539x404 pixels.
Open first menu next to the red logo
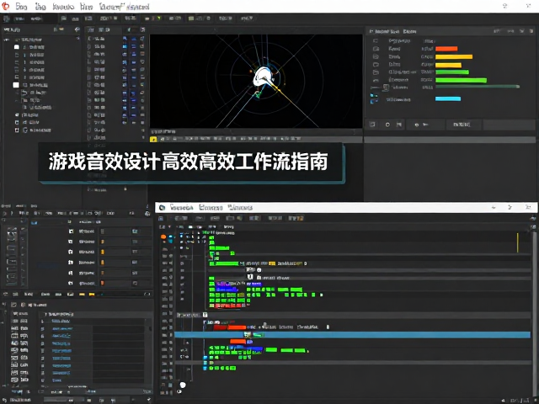21,7
